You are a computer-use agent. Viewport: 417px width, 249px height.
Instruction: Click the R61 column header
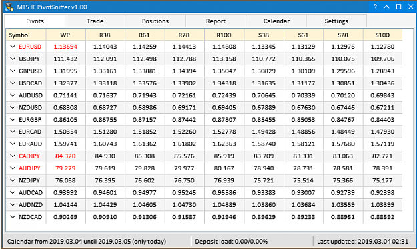point(145,35)
